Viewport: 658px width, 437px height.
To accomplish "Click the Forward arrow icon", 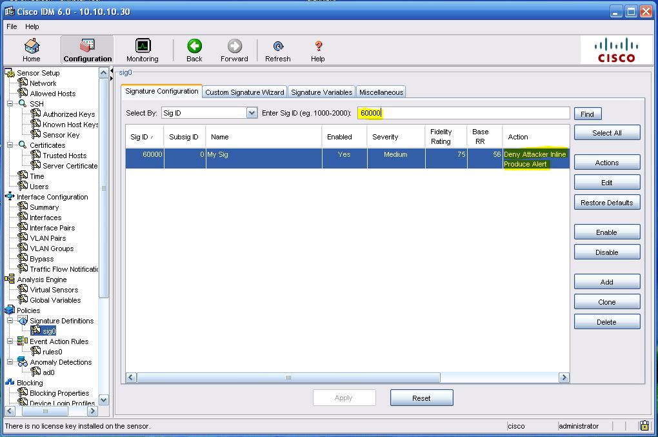I will point(235,46).
